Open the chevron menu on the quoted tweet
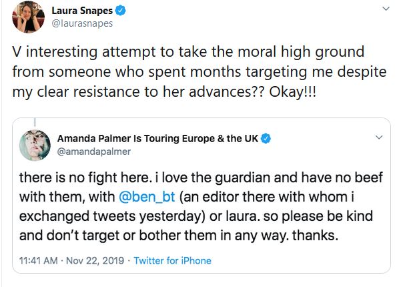 click(378, 138)
